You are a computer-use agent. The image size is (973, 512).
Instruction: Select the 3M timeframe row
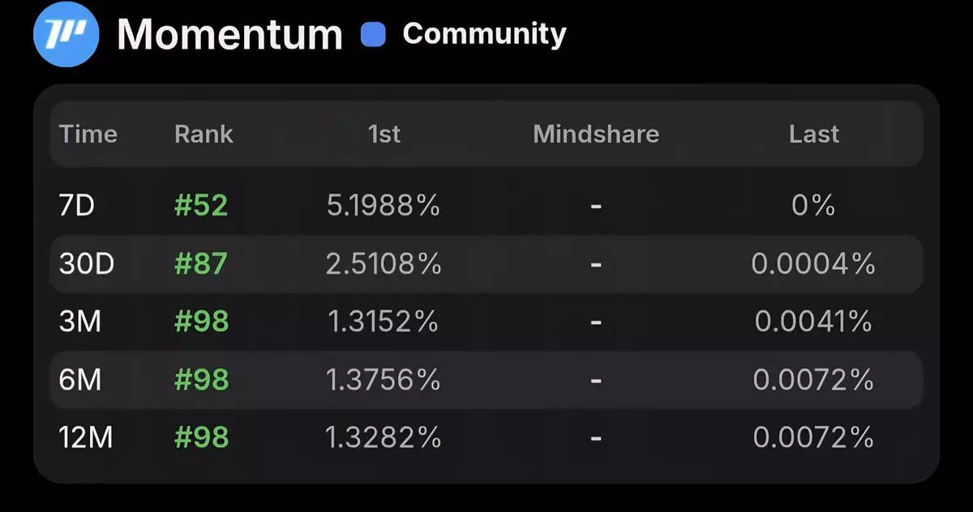pyautogui.click(x=486, y=322)
